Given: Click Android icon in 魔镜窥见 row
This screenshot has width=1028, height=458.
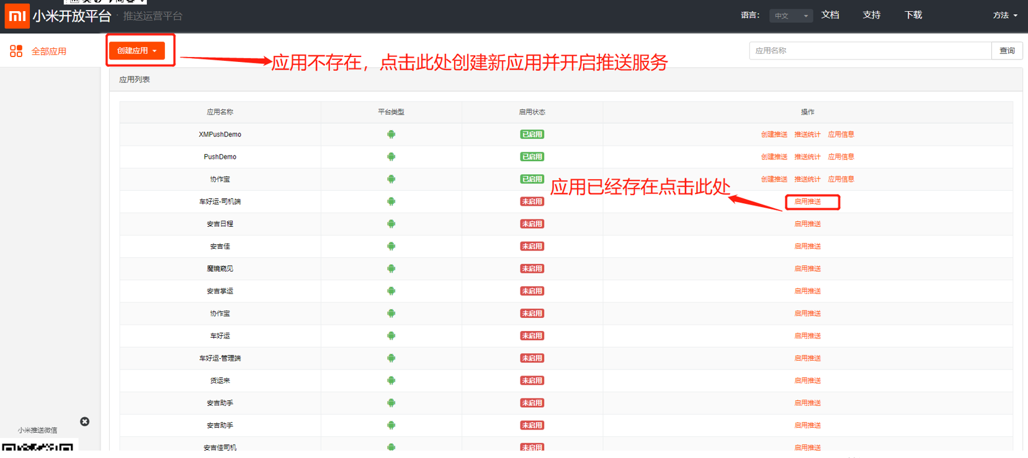Looking at the screenshot, I should 391,268.
